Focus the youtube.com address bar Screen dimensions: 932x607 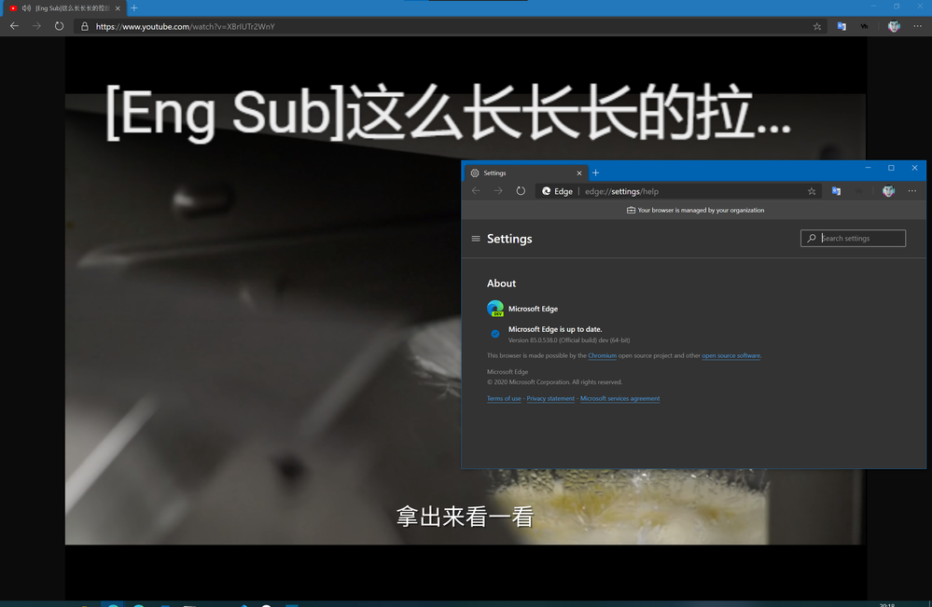tap(450, 27)
